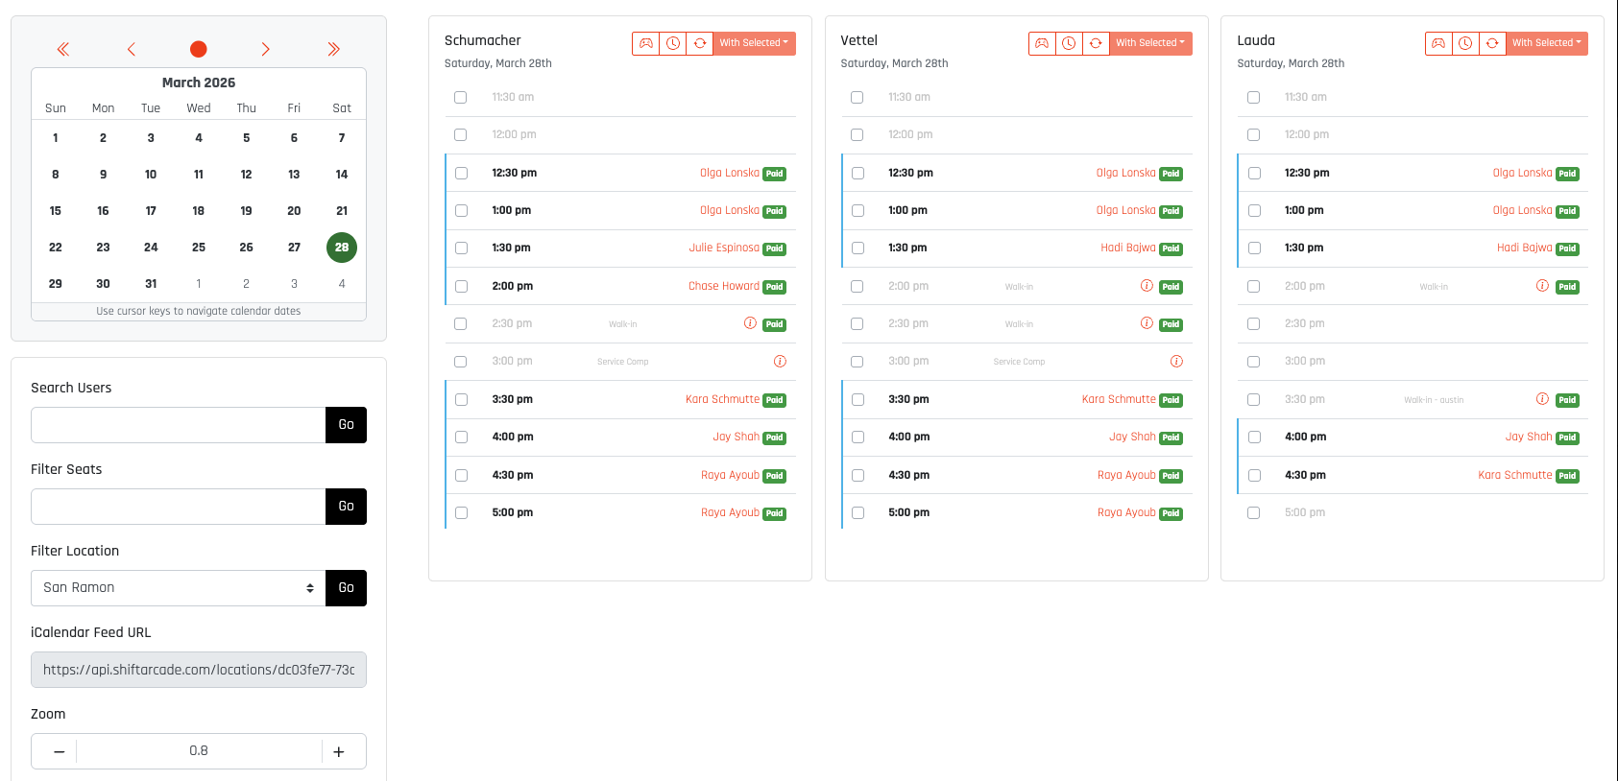Pick March 31 on the calendar

151,284
